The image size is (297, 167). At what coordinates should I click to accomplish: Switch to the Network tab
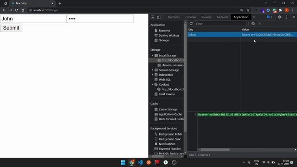223,17
